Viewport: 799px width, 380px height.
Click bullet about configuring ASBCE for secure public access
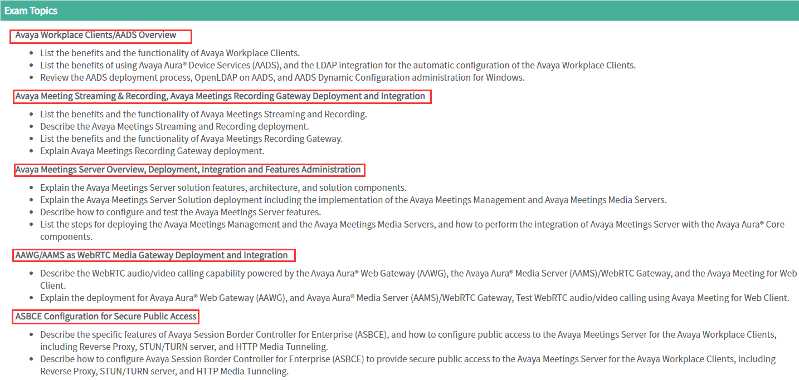point(408,365)
